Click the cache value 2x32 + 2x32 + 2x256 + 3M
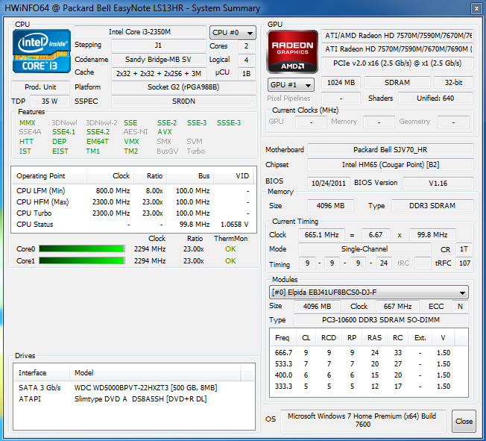This screenshot has height=441, width=486. click(158, 74)
